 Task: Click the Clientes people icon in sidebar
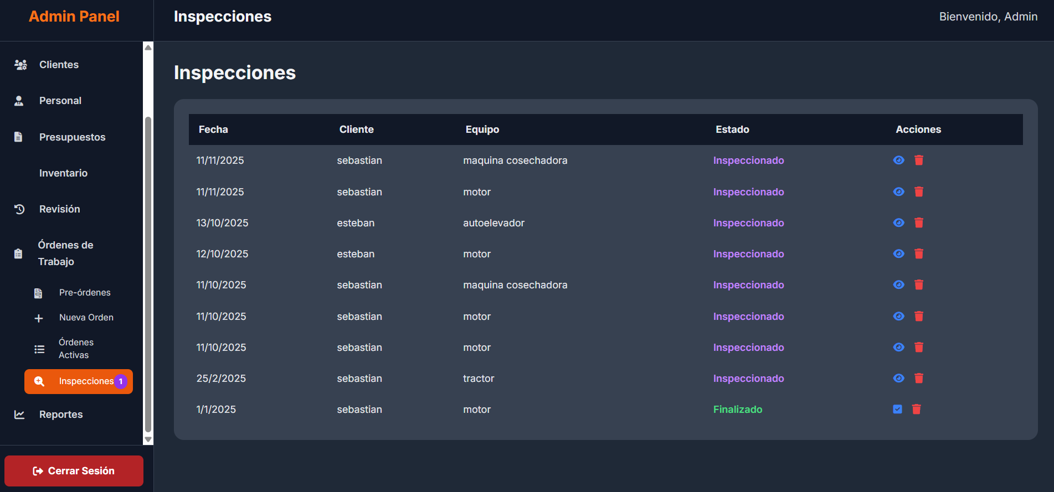[20, 65]
